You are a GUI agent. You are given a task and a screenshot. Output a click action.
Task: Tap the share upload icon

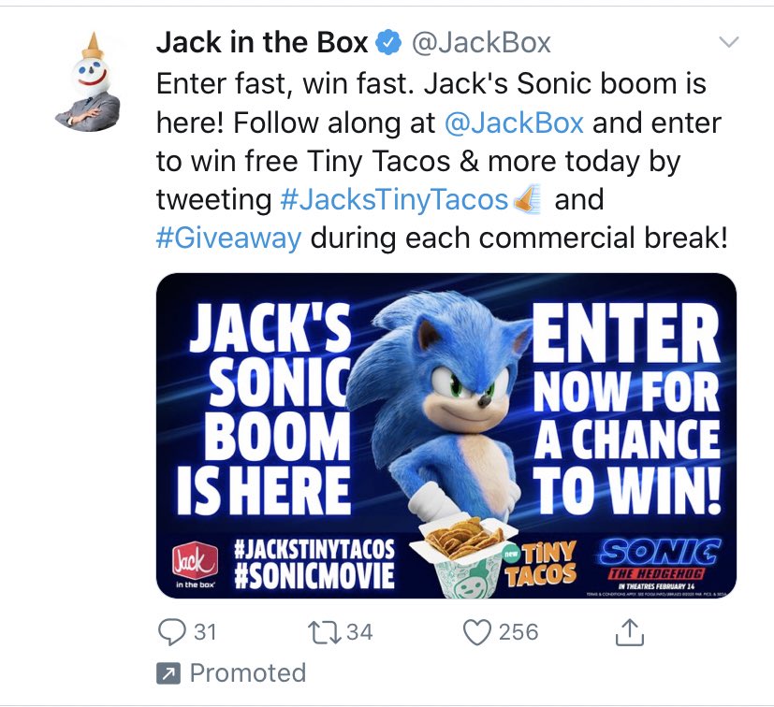[630, 632]
